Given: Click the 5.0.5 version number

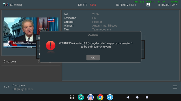Looking at the screenshot, I should point(93,5).
